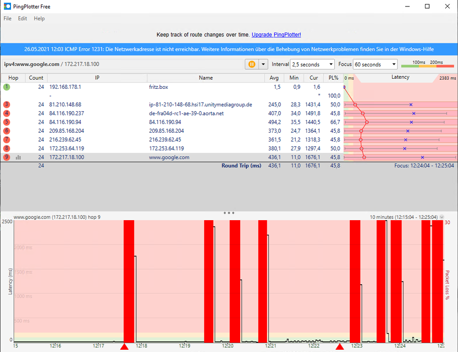Click the green hop 1 circle icon

click(x=6, y=87)
